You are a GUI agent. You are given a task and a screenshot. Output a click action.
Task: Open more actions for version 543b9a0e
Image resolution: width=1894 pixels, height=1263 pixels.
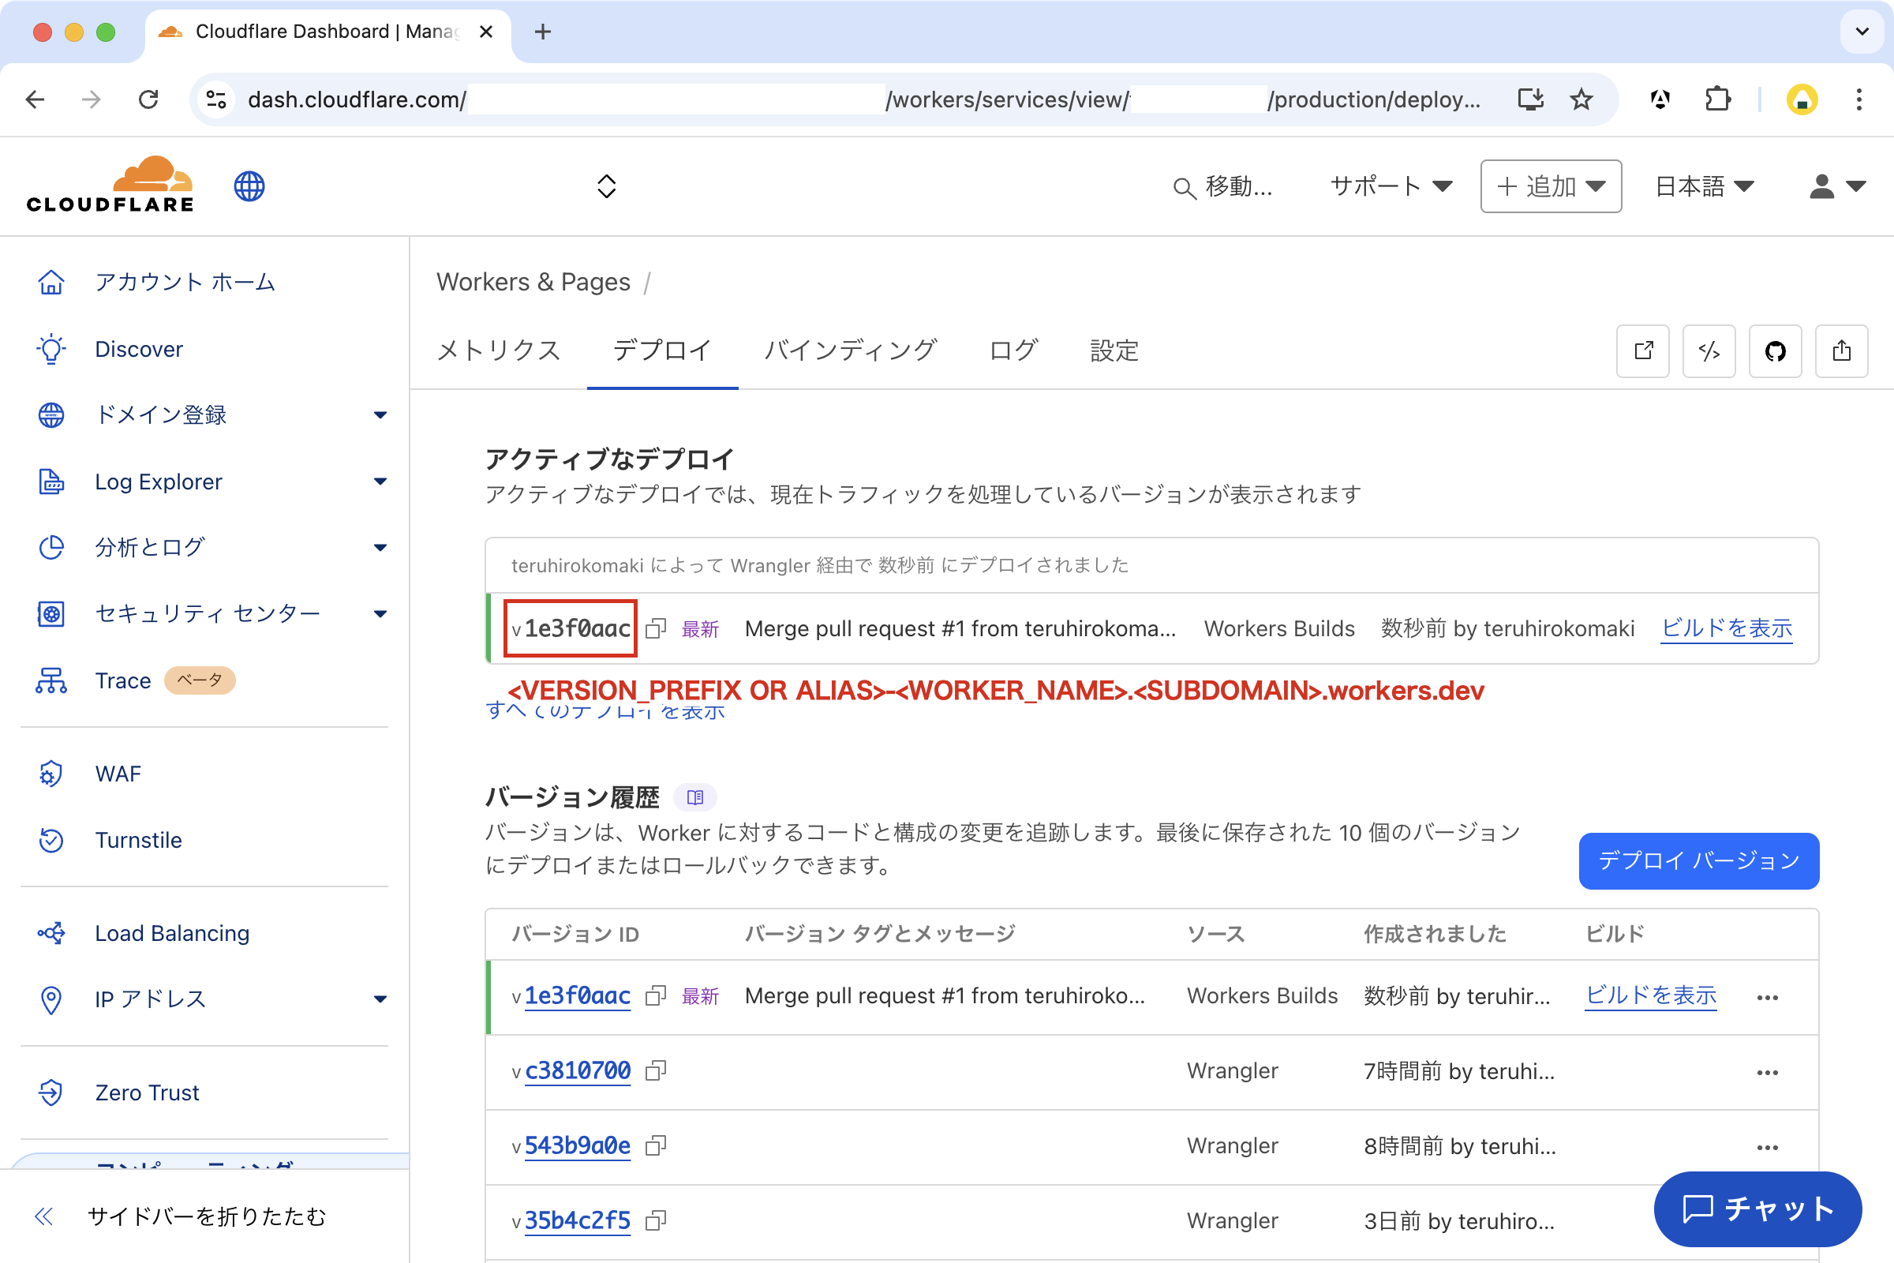[x=1767, y=1147]
